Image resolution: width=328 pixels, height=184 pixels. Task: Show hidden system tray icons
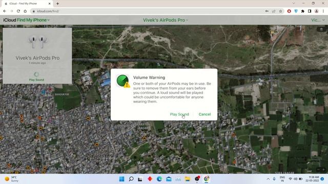(268, 179)
